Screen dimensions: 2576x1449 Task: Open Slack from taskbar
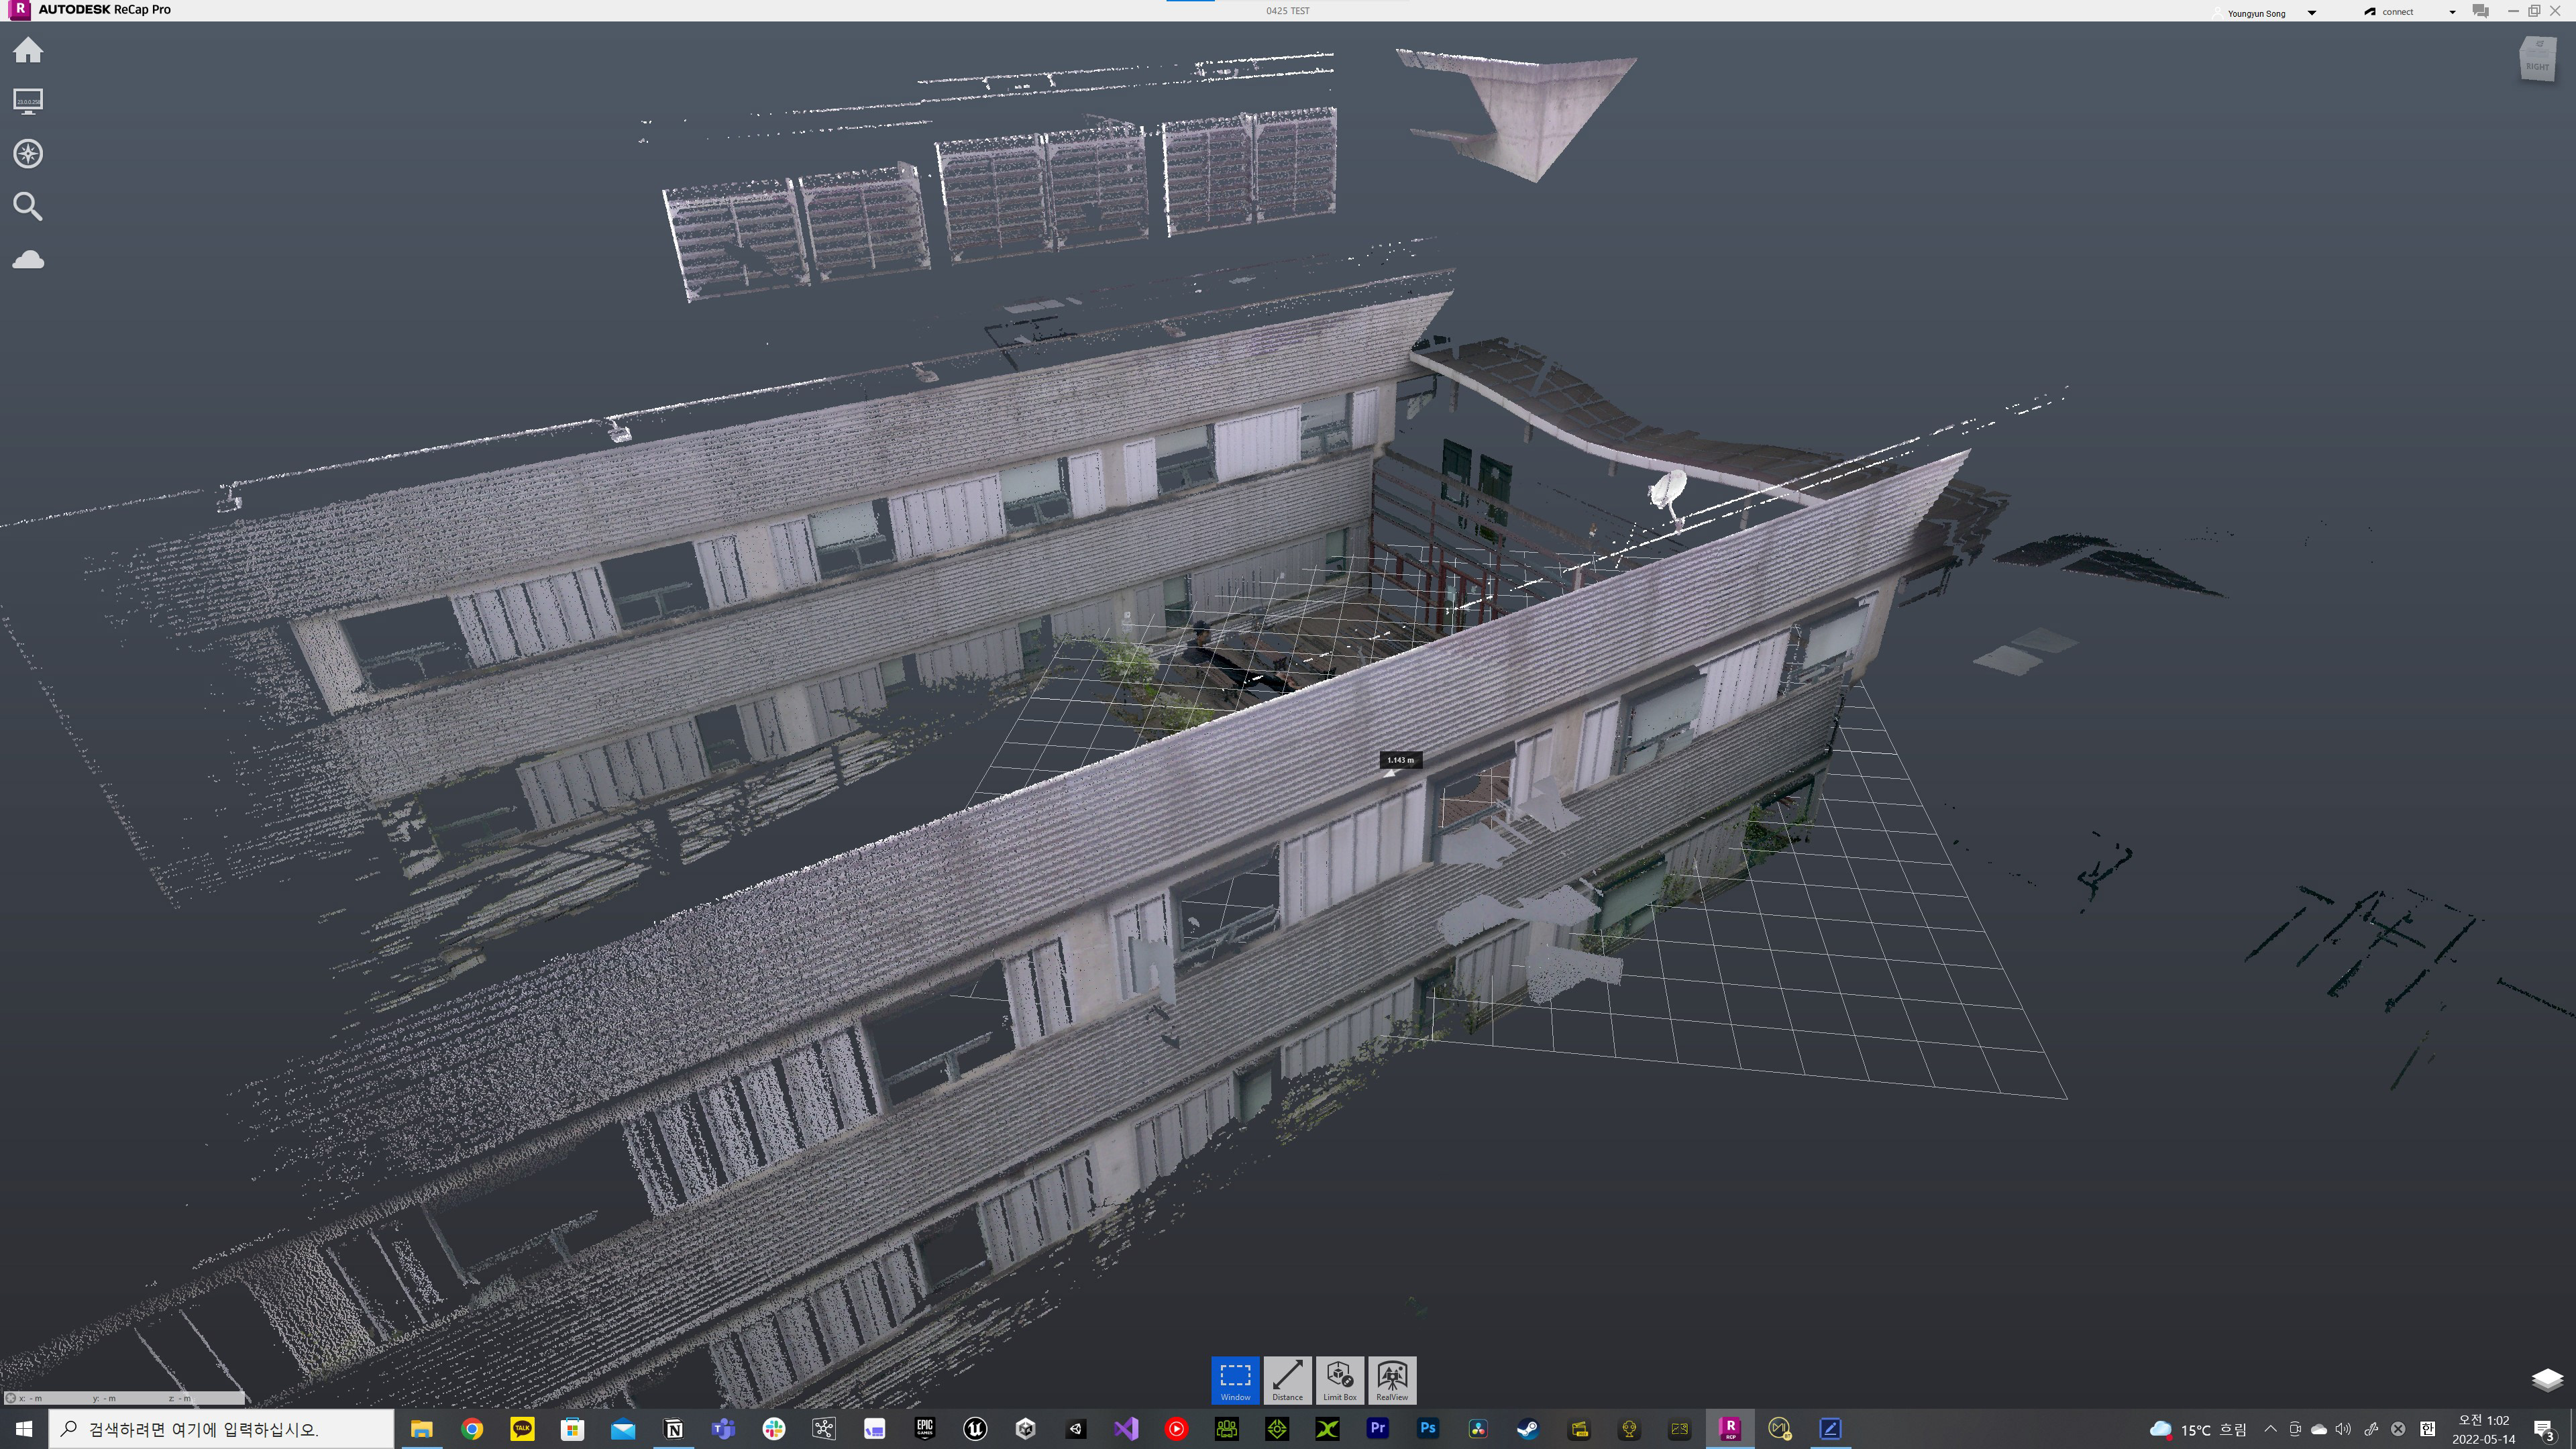(x=774, y=1429)
